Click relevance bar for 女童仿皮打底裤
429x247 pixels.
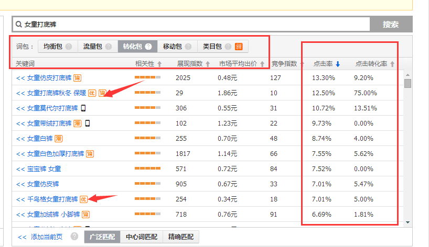[147, 77]
